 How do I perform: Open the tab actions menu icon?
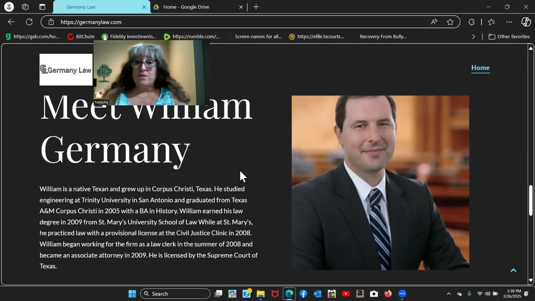click(42, 7)
